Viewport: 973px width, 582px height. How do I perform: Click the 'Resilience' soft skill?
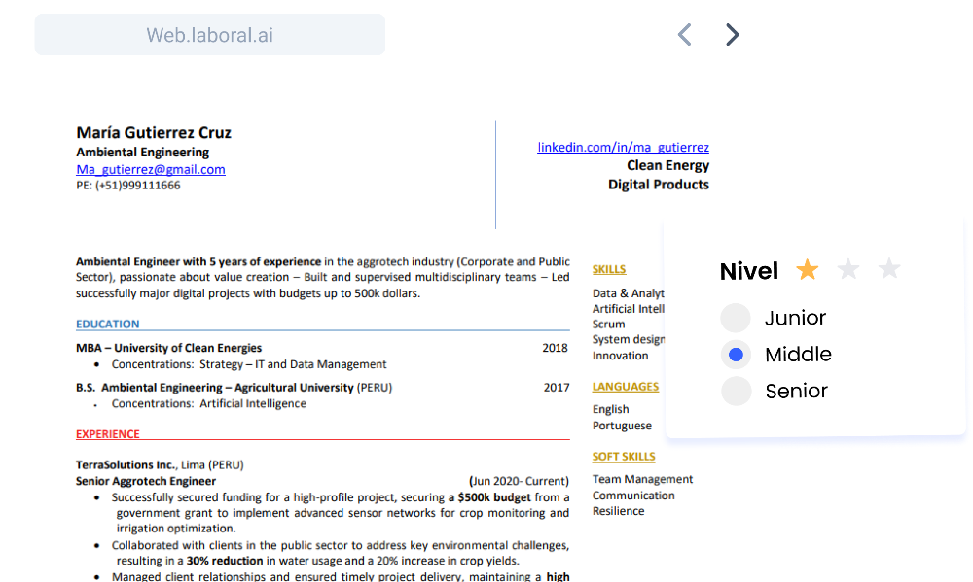point(618,511)
